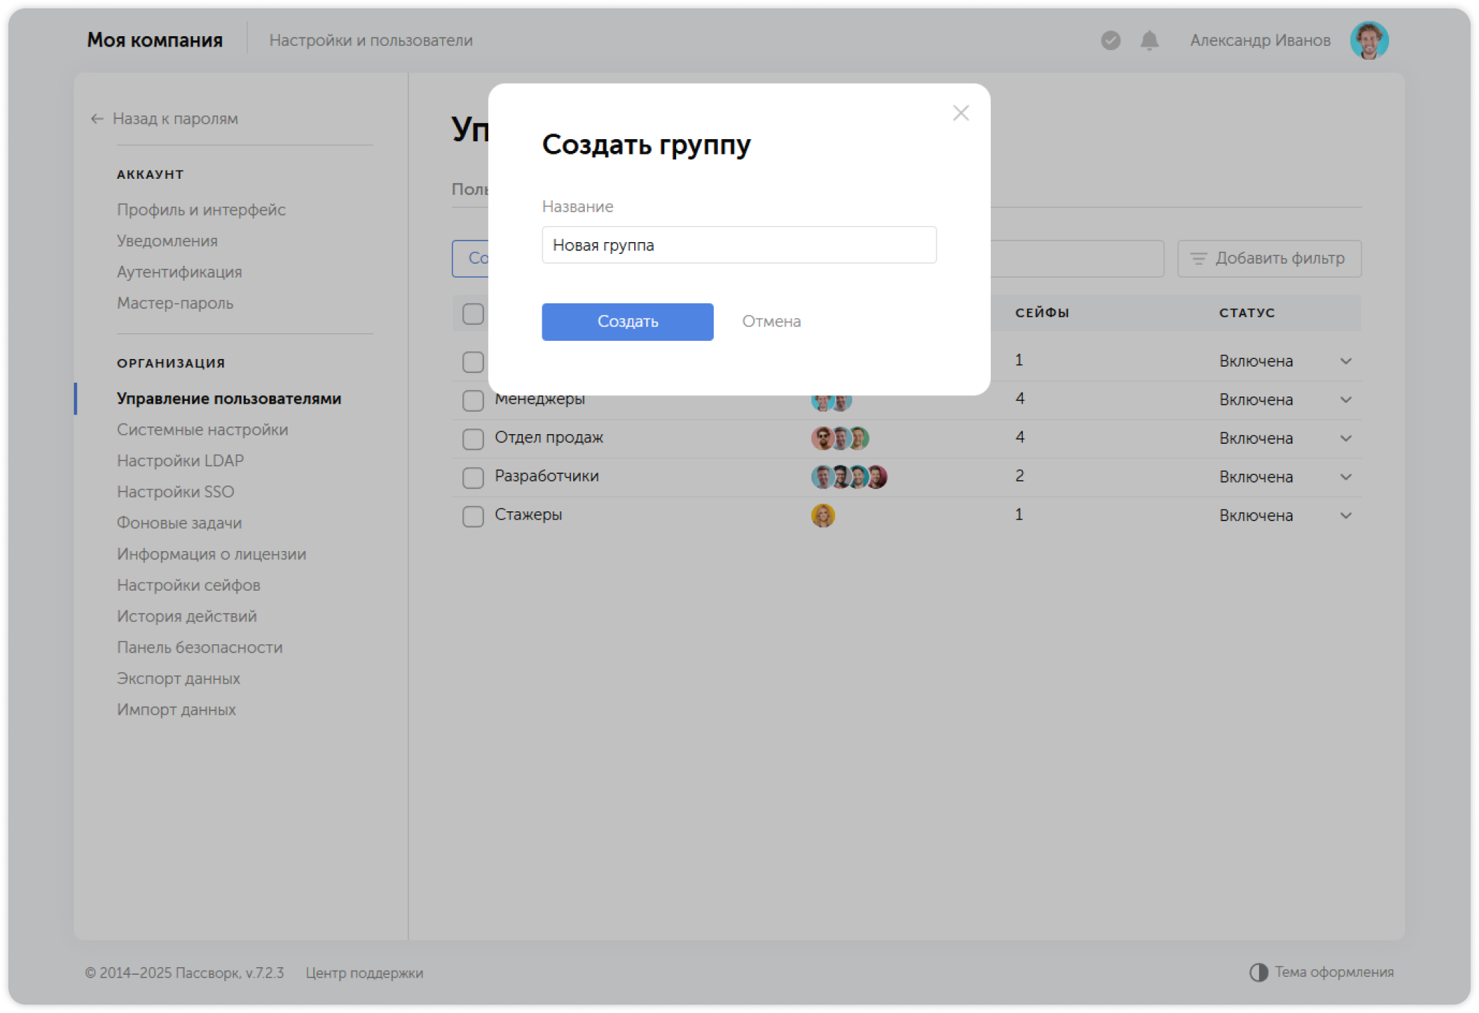Open Александр Иванов's profile avatar
The image size is (1479, 1013).
click(x=1369, y=40)
